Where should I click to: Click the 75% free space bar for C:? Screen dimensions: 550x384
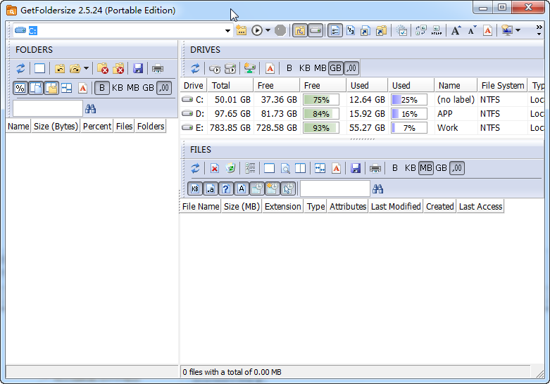(321, 100)
